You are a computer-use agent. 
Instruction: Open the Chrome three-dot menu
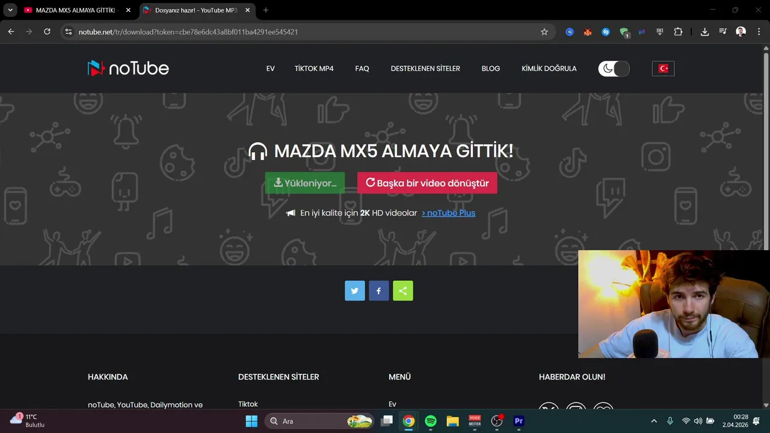[759, 32]
